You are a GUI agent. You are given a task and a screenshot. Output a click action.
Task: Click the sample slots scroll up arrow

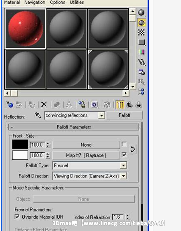pos(133,12)
